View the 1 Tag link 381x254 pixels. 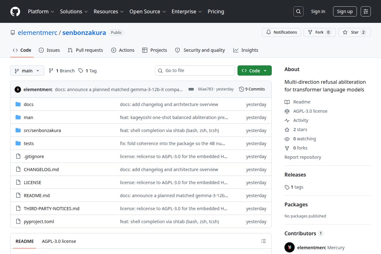pos(87,71)
